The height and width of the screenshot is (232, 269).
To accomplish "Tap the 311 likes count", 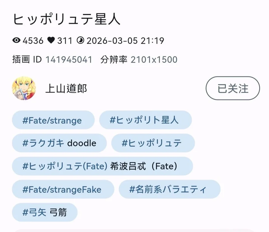I will click(65, 41).
